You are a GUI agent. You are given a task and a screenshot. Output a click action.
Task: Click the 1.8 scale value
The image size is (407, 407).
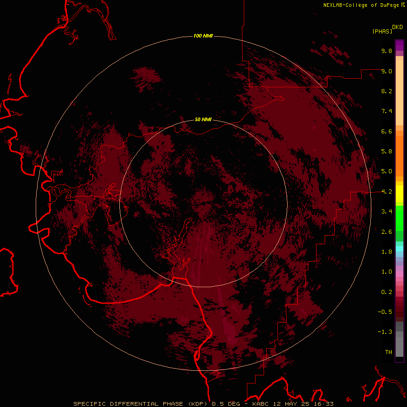pyautogui.click(x=387, y=252)
